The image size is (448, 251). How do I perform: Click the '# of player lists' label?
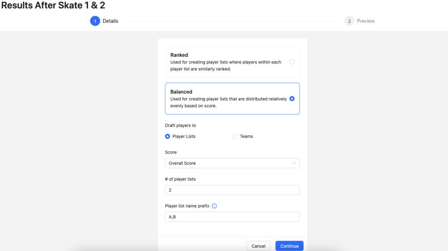pyautogui.click(x=180, y=179)
